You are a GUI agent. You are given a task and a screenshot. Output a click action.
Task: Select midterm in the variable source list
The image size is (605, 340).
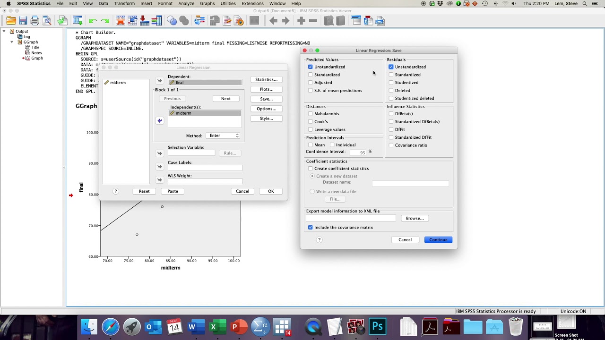tap(118, 83)
